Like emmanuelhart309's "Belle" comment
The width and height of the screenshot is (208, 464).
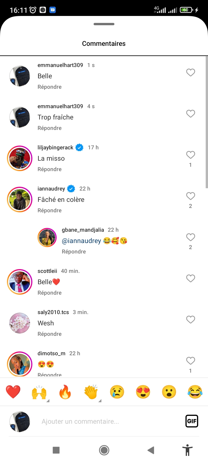tap(190, 72)
